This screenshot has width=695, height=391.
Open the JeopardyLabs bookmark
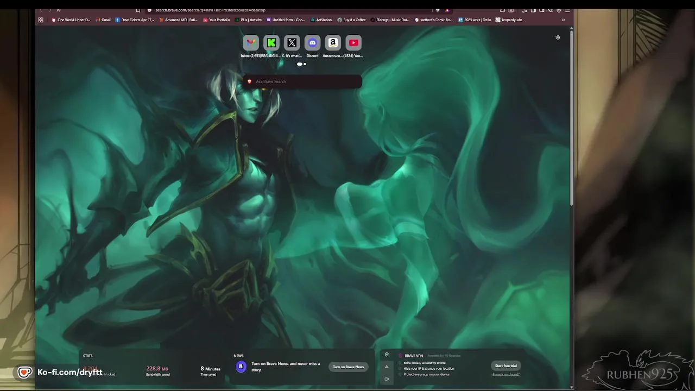point(509,20)
